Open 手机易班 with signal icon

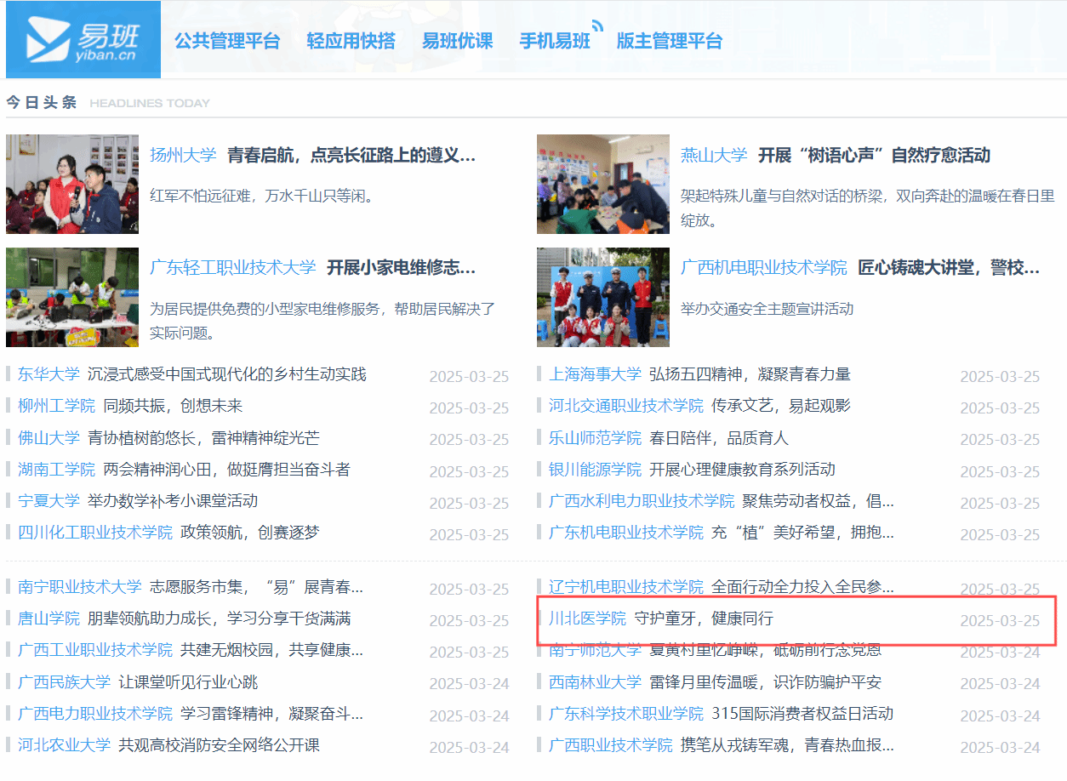555,41
